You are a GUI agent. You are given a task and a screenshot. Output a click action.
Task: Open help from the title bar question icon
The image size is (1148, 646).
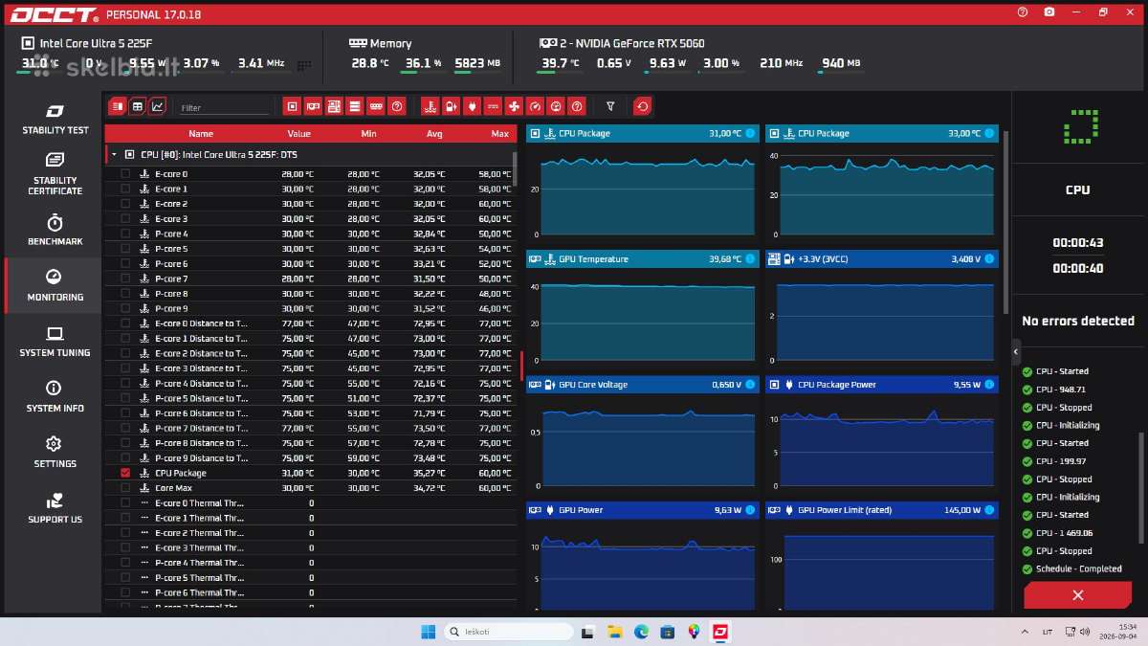coord(1023,12)
